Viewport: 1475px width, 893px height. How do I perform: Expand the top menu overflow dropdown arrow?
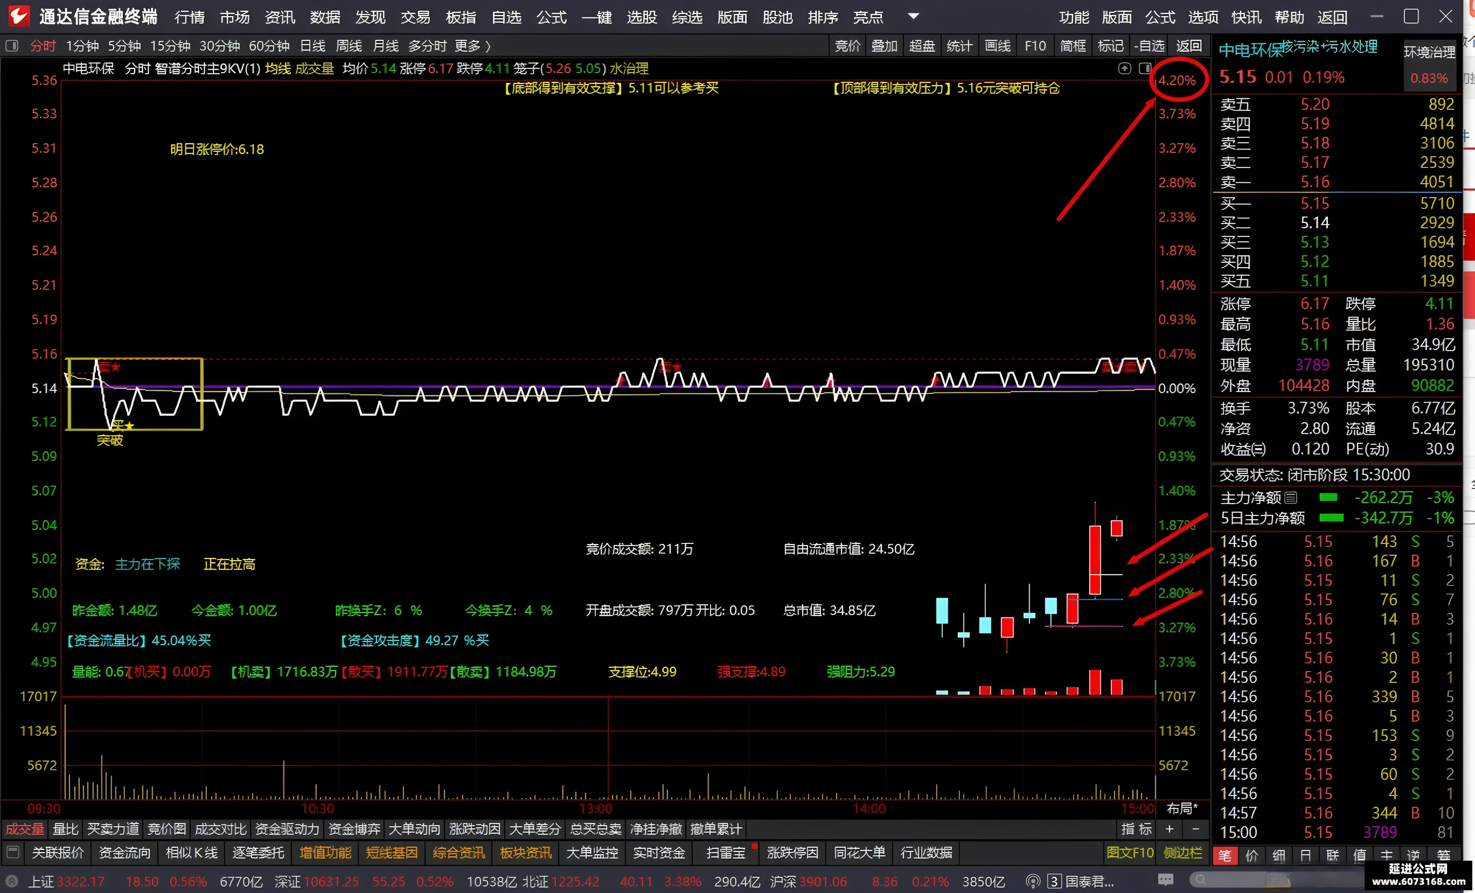913,16
